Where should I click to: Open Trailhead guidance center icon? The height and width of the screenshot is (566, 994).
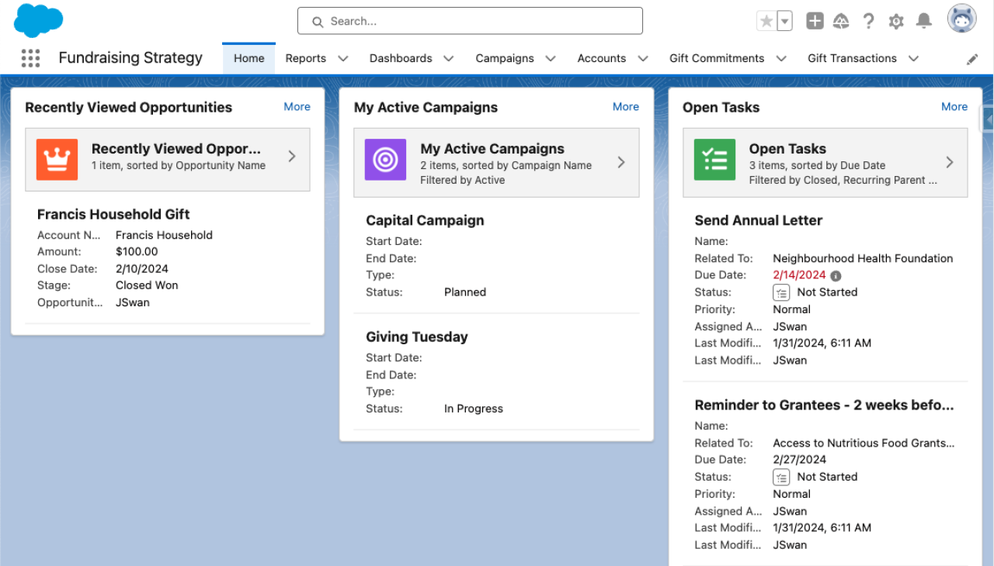841,21
